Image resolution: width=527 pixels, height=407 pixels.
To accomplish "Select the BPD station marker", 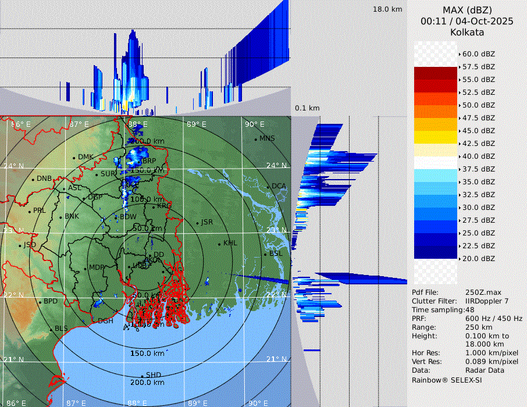I will (x=40, y=302).
